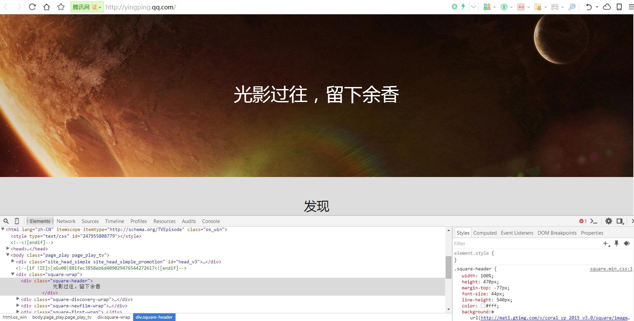
Task: Open the Profiles tab
Action: coord(138,221)
